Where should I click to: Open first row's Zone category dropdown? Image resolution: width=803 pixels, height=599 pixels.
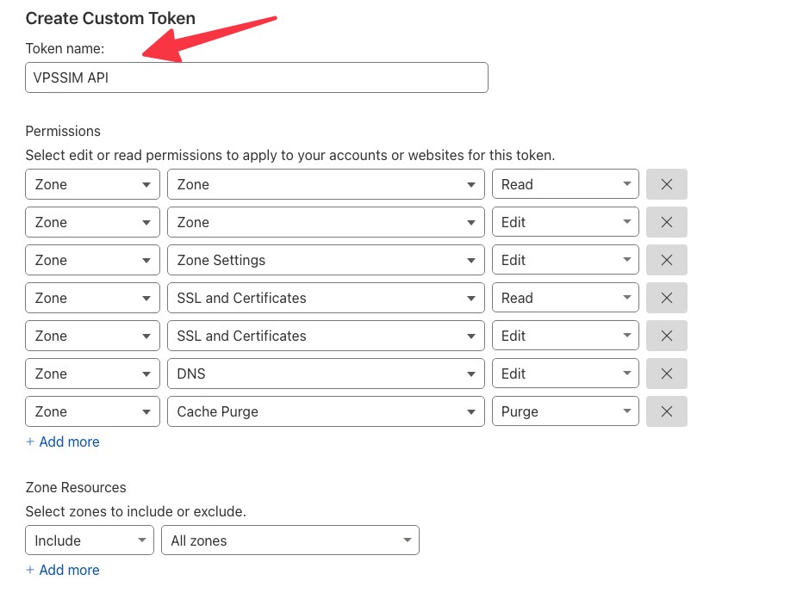[92, 184]
